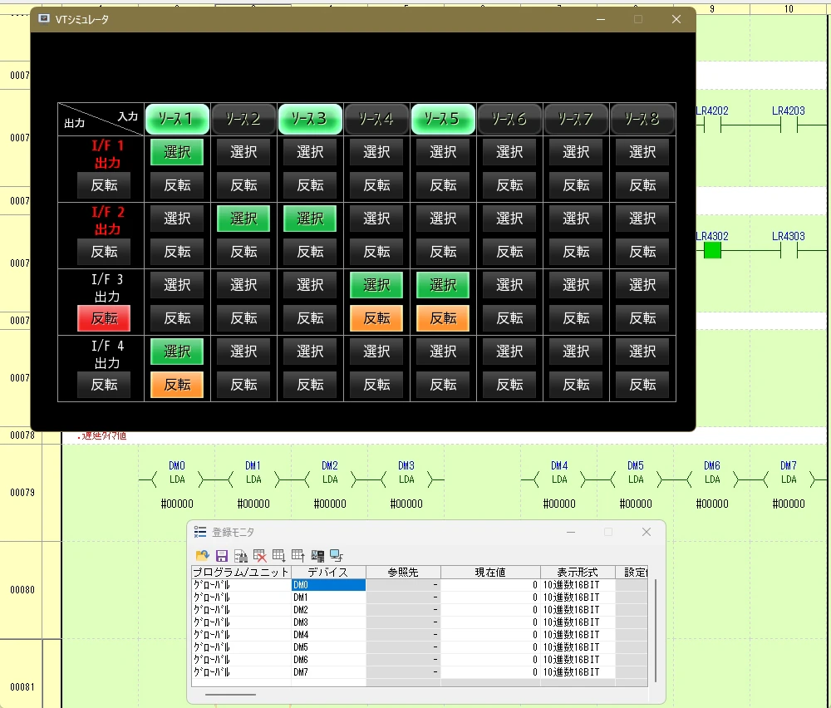The width and height of the screenshot is (831, 708).
Task: Click green 選択 for I/F 4 under ソース1
Action: point(177,352)
